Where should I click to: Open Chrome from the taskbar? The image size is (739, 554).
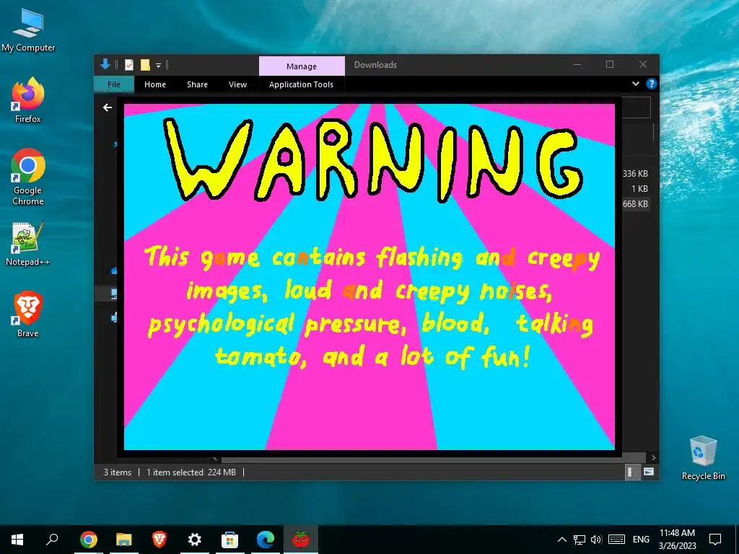(88, 540)
